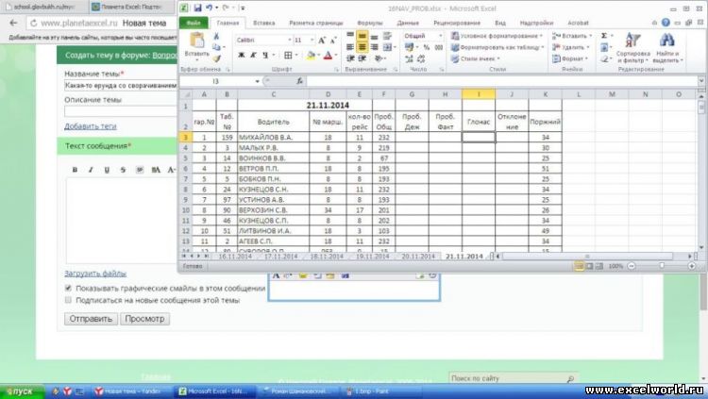Open Условное форматирование dropdown
708x399 pixels.
coord(497,36)
